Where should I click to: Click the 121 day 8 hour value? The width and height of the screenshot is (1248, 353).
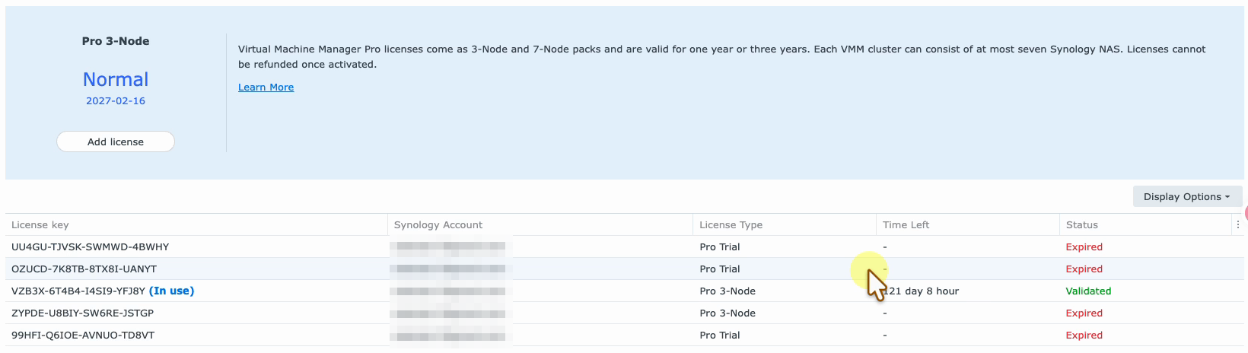(x=921, y=291)
